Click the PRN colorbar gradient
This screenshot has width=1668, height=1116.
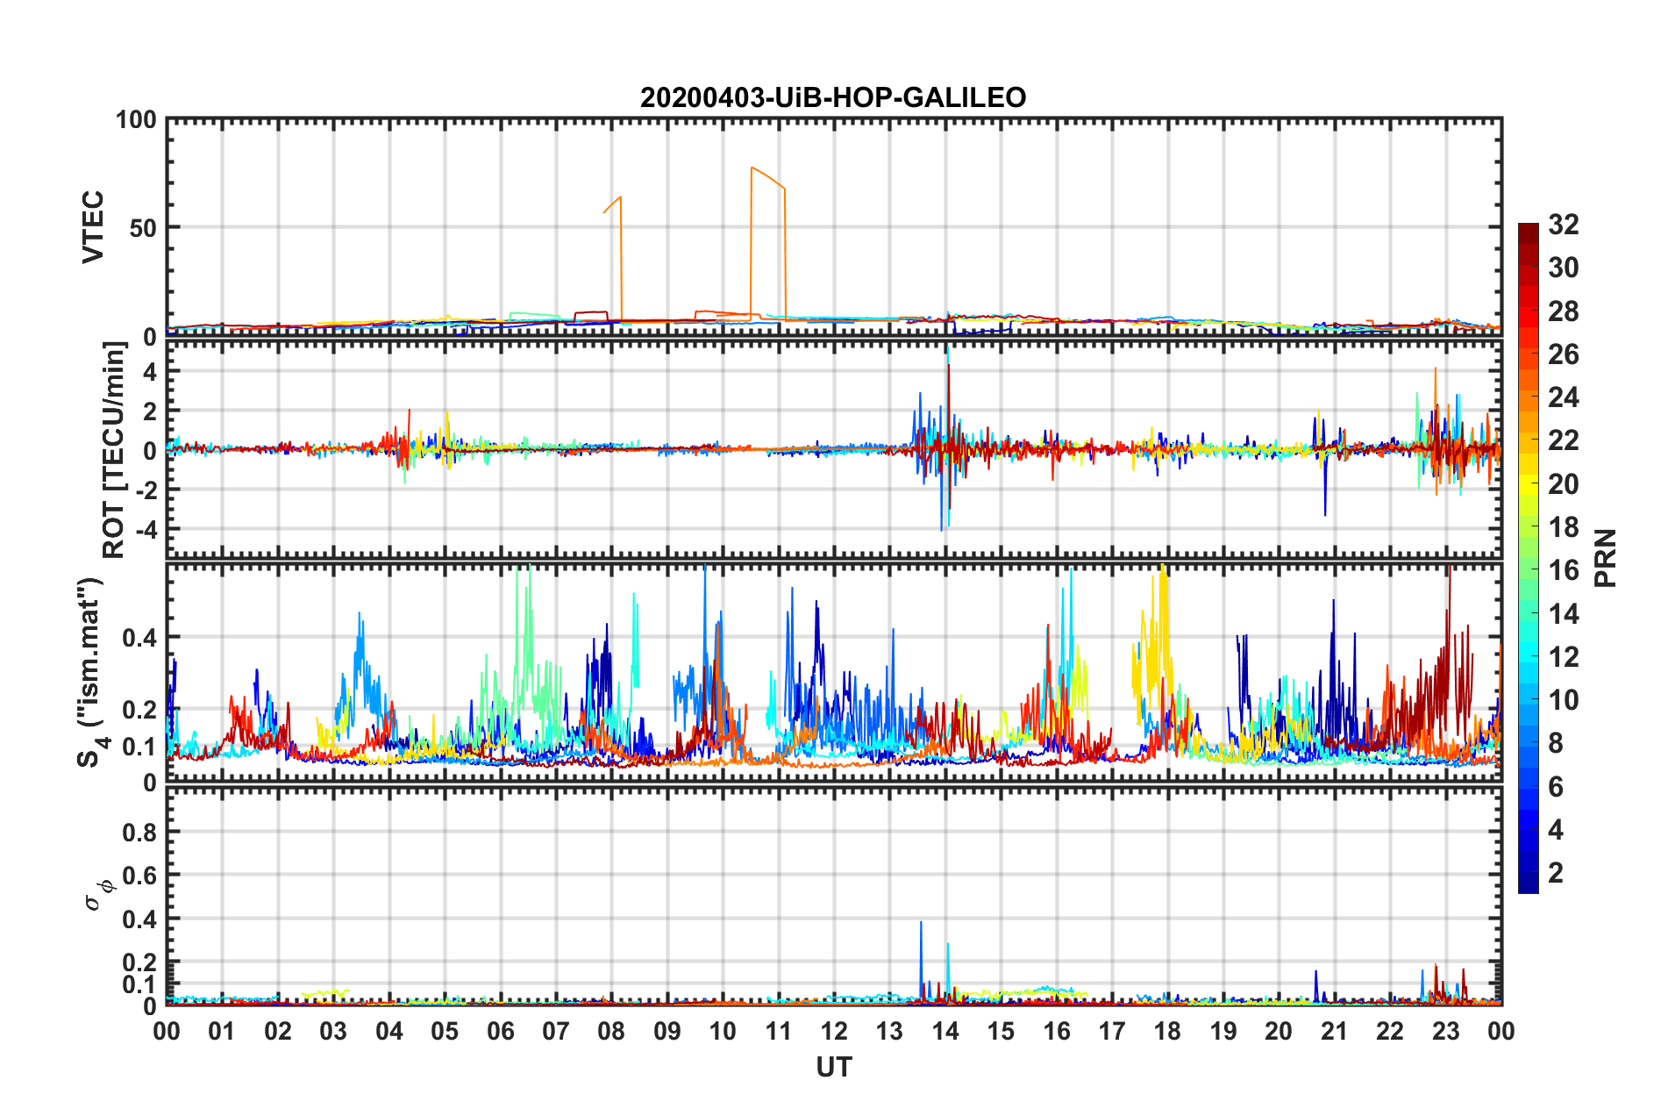(x=1529, y=558)
